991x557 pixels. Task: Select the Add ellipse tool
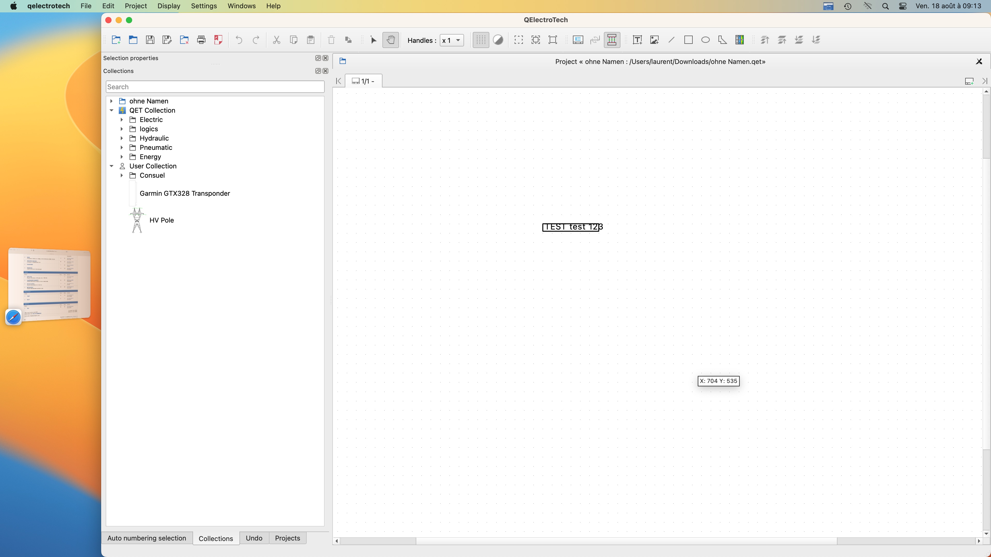705,40
